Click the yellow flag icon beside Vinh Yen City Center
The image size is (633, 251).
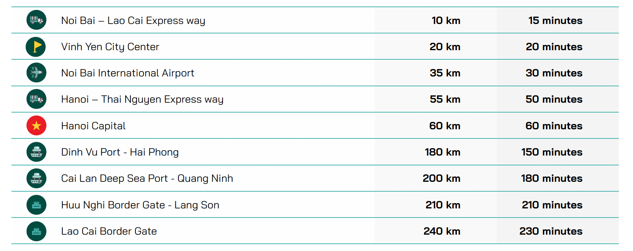36,47
